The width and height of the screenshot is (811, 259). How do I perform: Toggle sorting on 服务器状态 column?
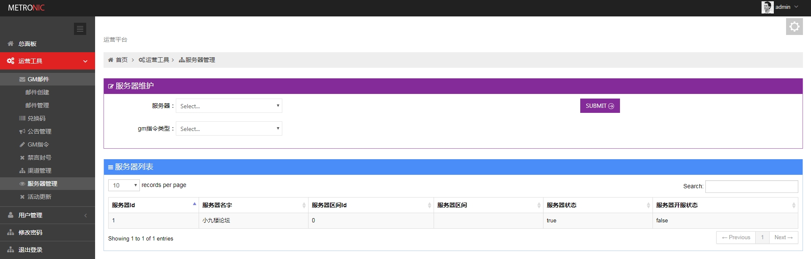pyautogui.click(x=597, y=205)
